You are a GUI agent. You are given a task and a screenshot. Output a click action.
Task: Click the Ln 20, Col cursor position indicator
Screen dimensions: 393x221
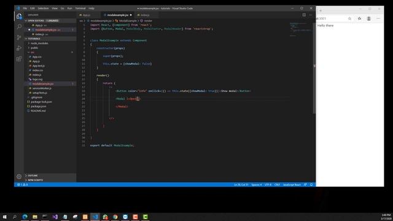tap(241, 185)
